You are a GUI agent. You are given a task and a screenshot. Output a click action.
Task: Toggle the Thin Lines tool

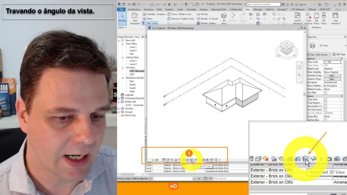[x=150, y=23]
